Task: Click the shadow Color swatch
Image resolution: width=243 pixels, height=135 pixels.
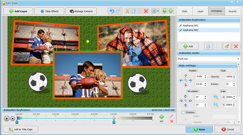Action: pos(224,116)
